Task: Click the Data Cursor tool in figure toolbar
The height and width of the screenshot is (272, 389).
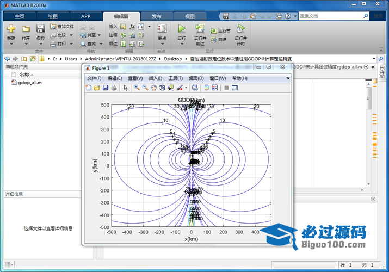Action: click(x=170, y=88)
